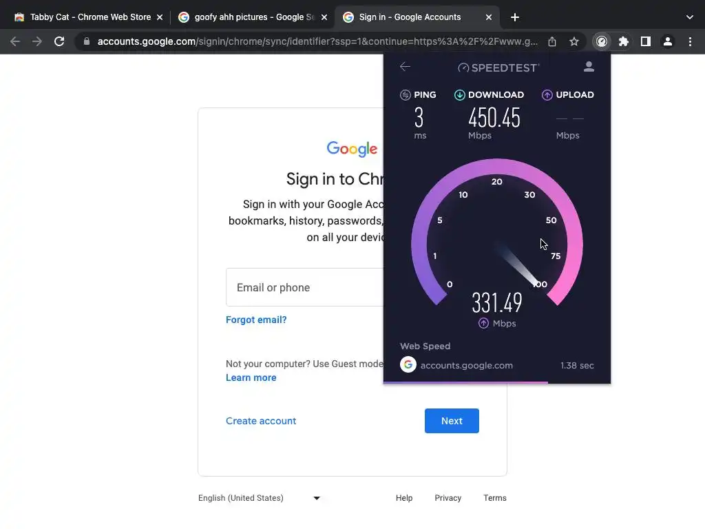Viewport: 705px width, 529px height.
Task: Open the Chrome profile avatar menu
Action: 668,41
